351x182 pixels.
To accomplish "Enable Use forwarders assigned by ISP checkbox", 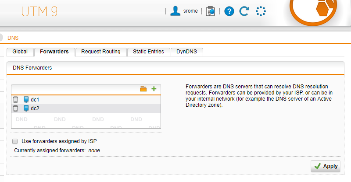I will coord(15,141).
